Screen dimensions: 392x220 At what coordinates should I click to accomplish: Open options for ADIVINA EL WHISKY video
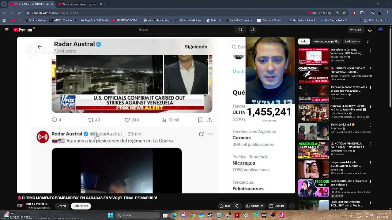click(x=371, y=106)
